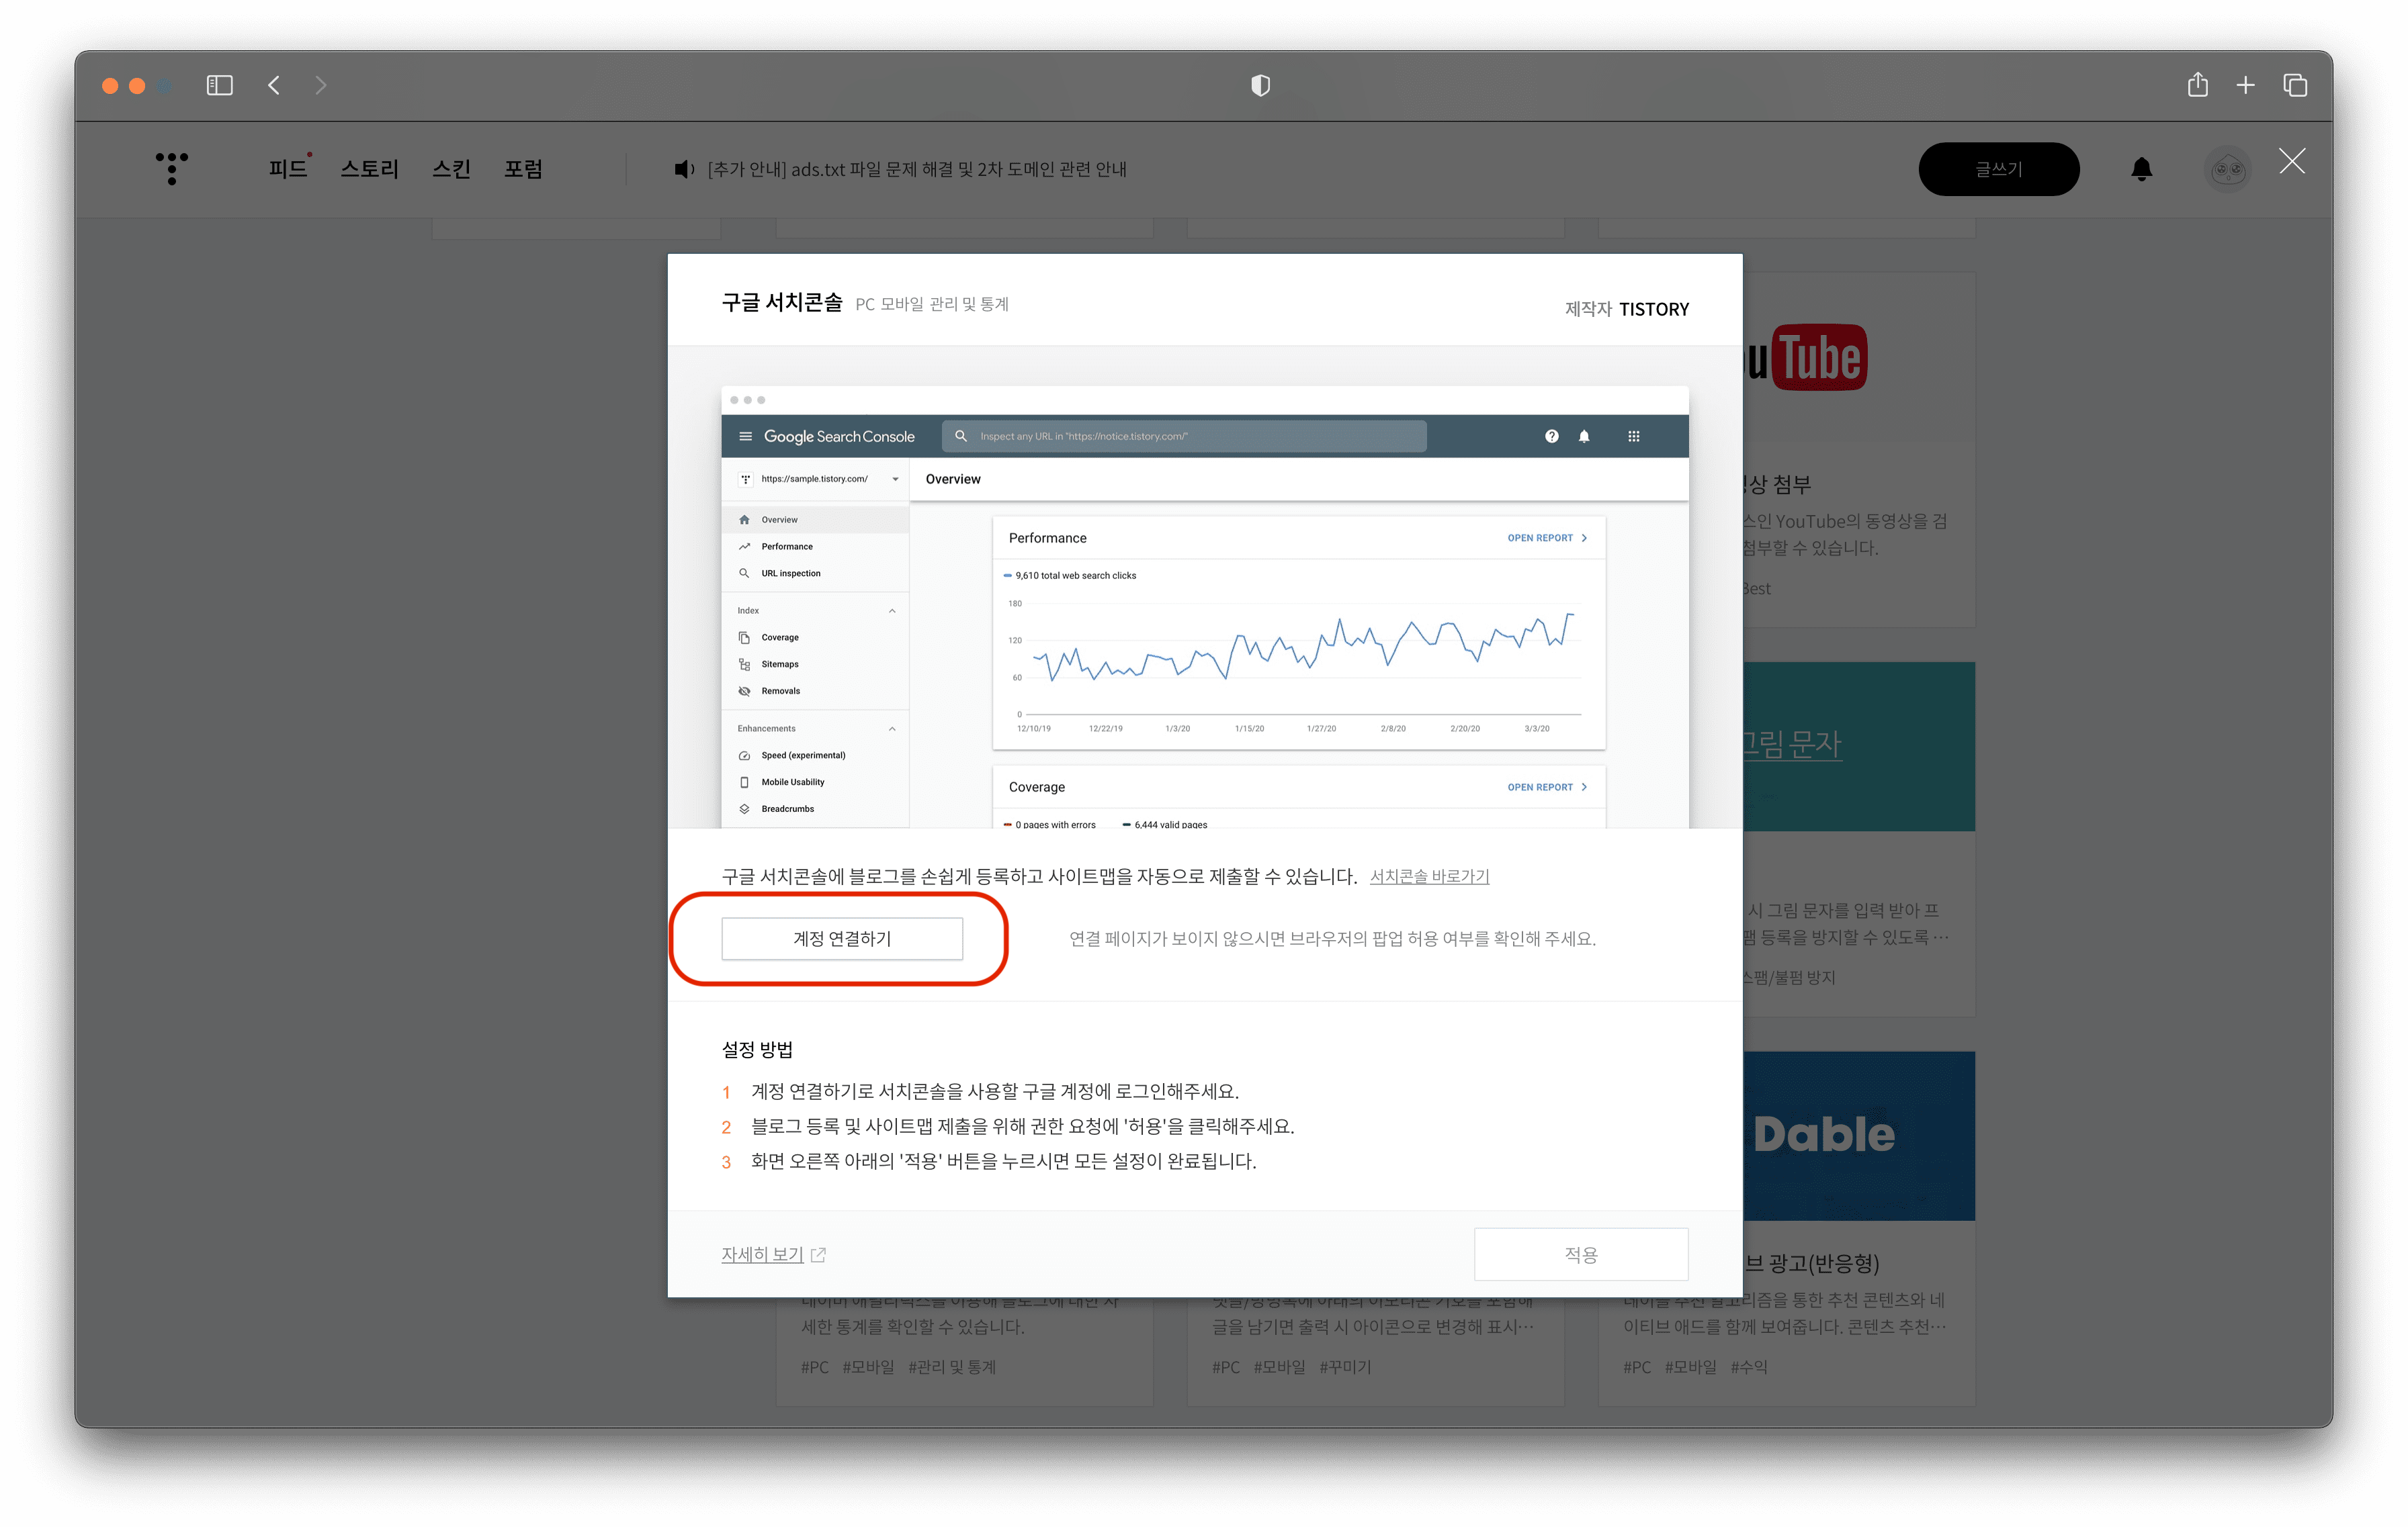Click the browser share icon
Screen dimensions: 2408x1527
[2197, 85]
